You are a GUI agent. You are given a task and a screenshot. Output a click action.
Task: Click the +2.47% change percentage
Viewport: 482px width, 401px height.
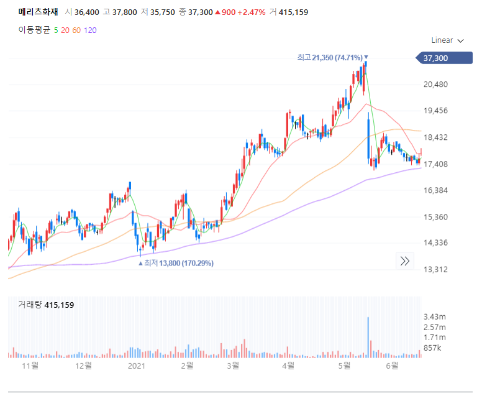coord(251,12)
